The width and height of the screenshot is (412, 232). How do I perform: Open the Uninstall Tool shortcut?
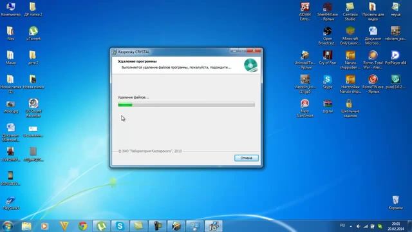coord(304,60)
